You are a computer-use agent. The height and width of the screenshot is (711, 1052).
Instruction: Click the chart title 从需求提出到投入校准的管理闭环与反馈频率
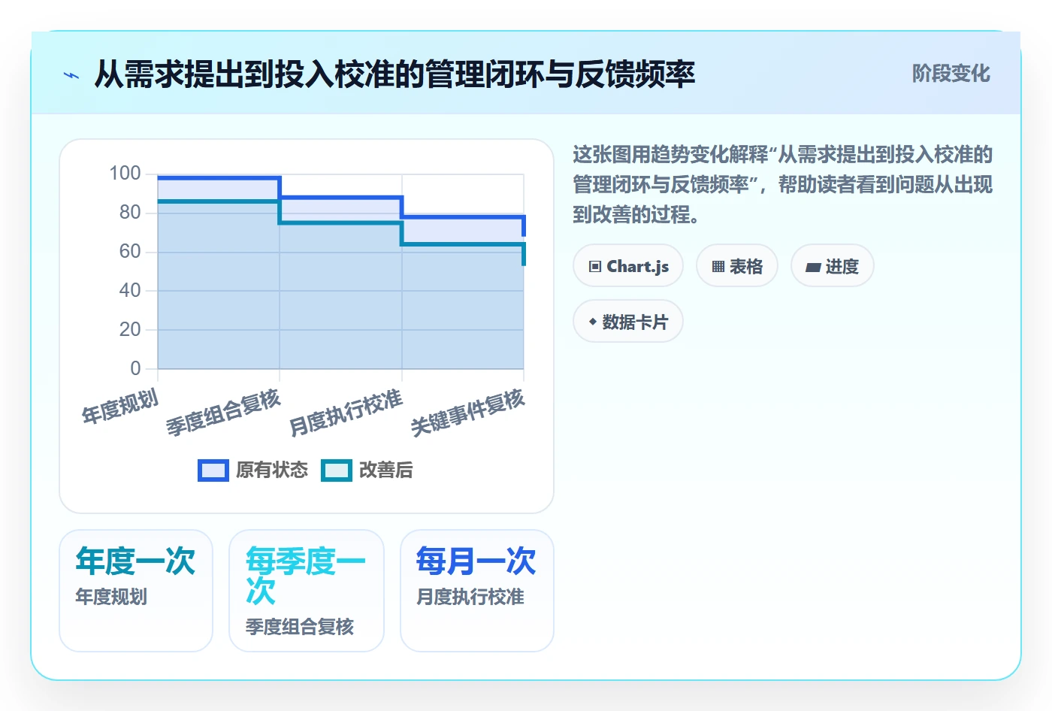pyautogui.click(x=394, y=74)
